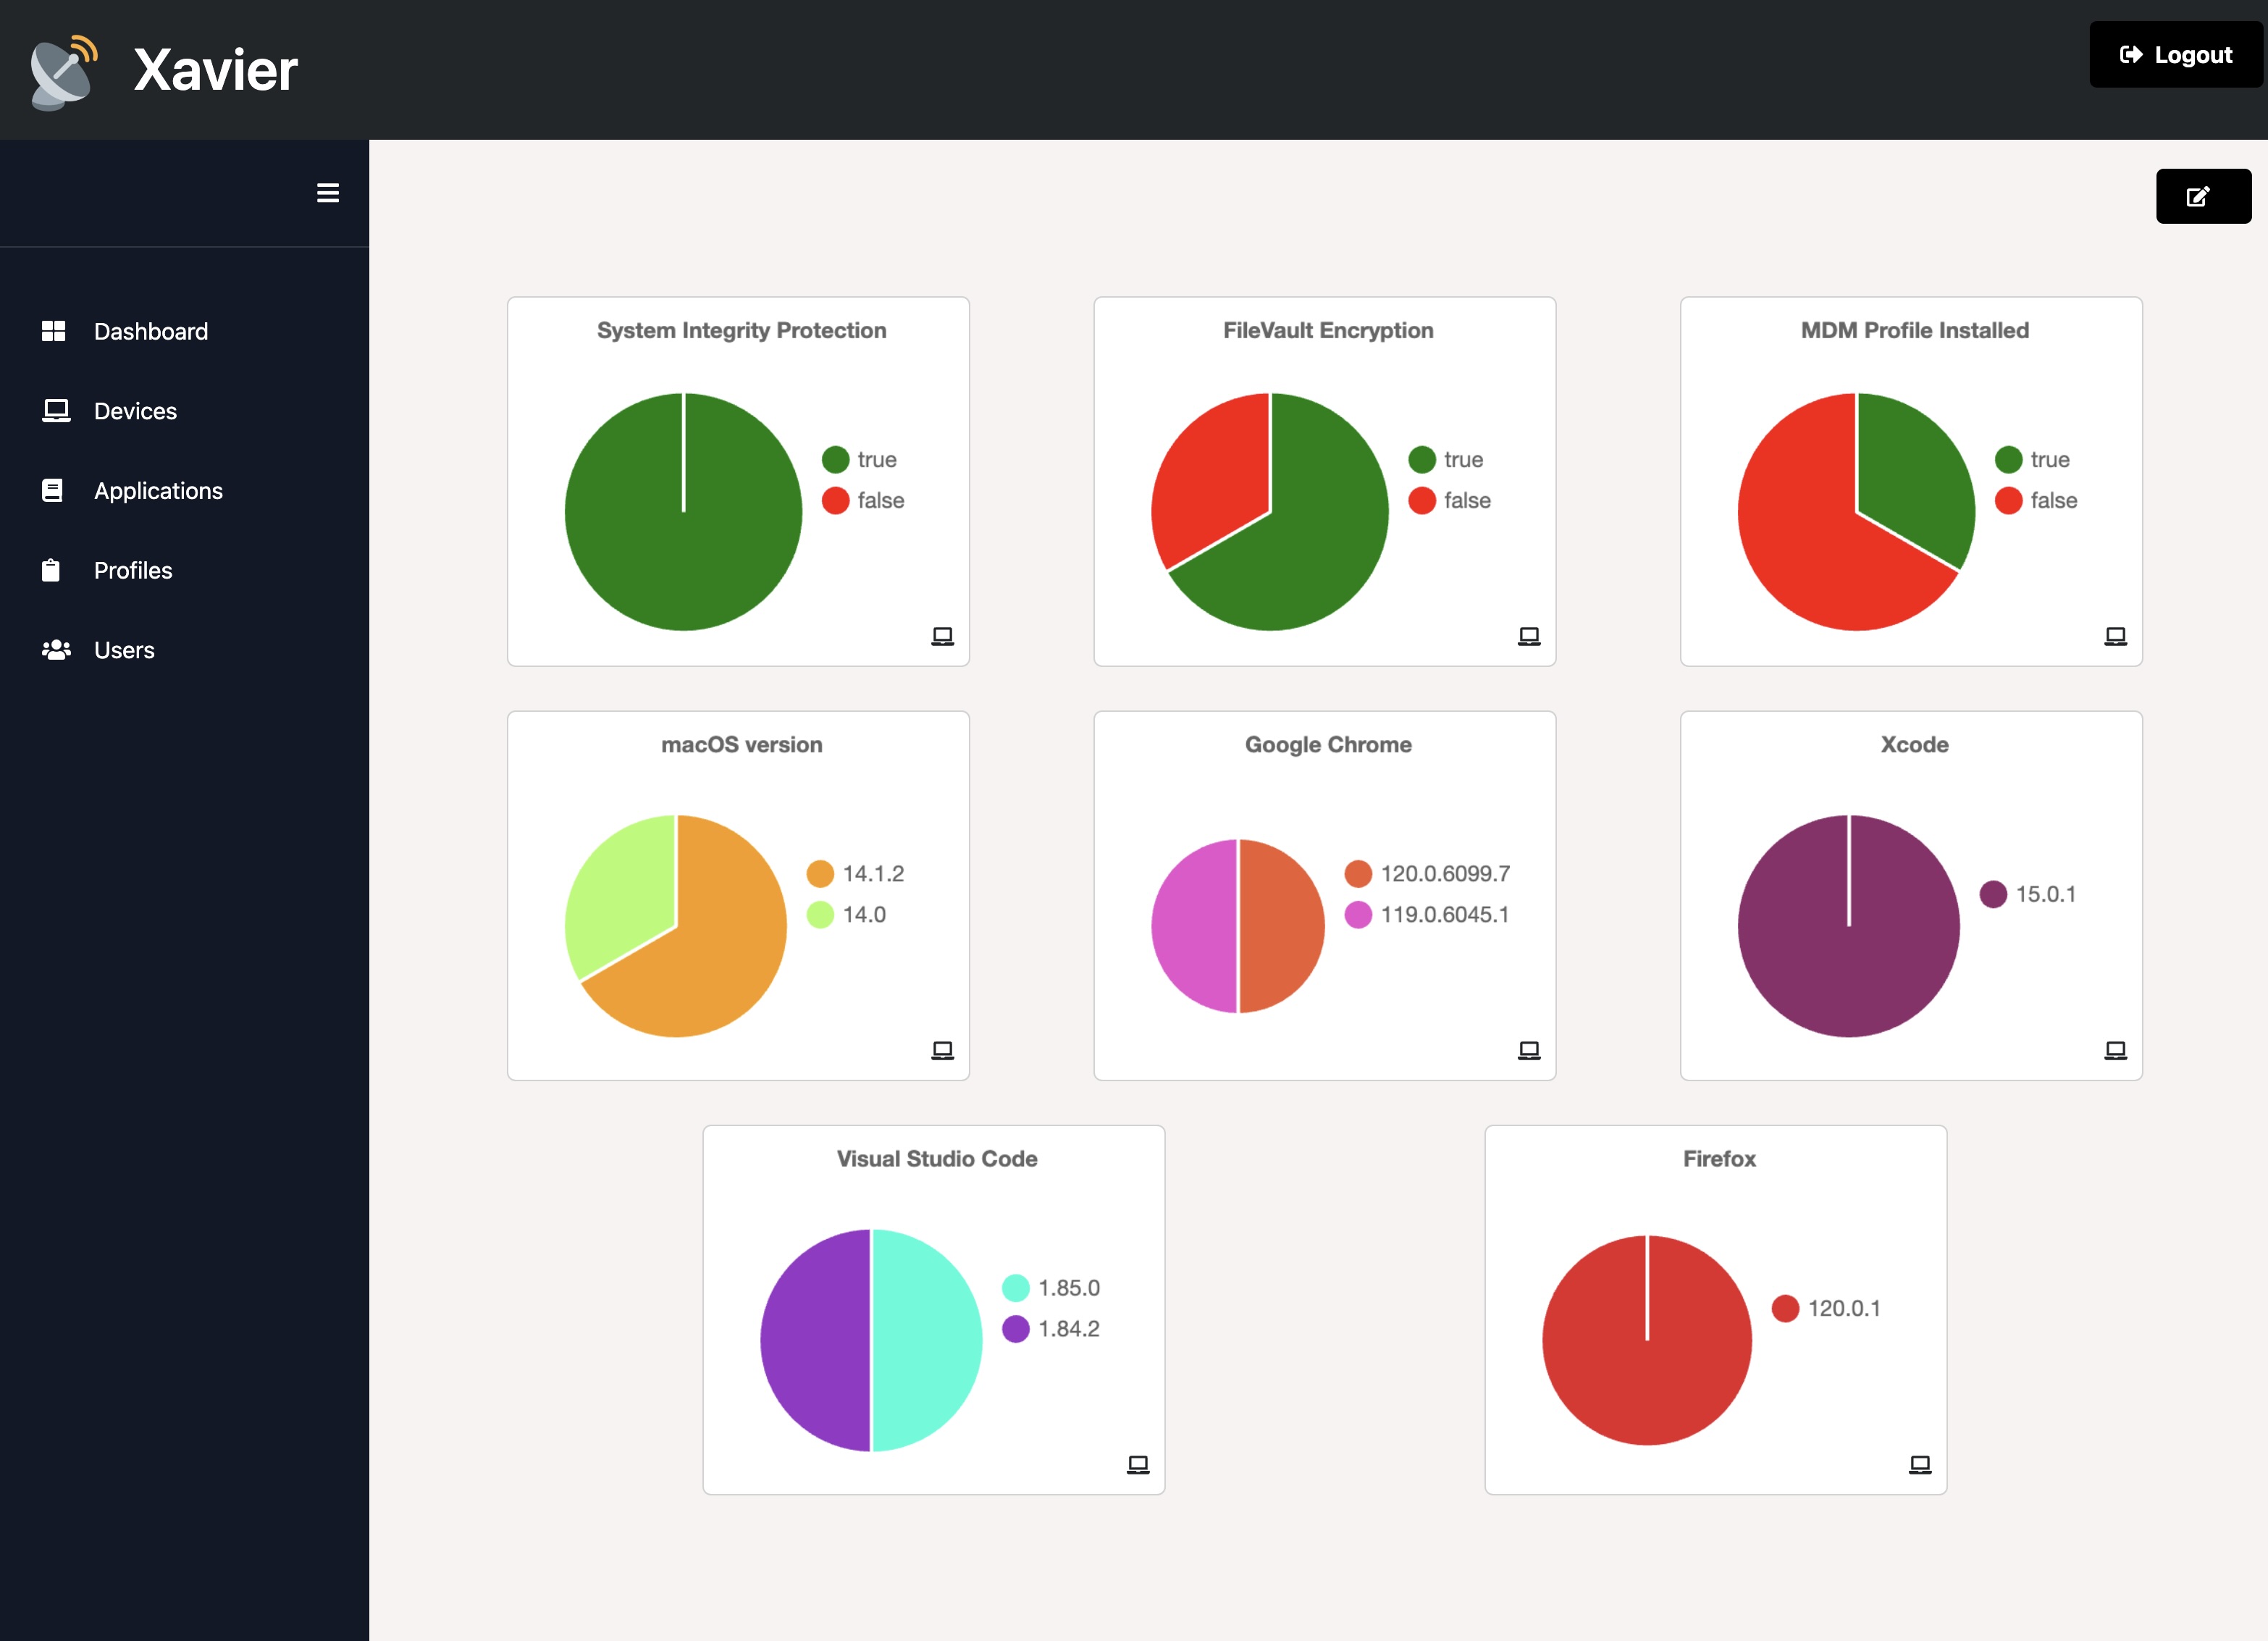
Task: Collapse the sidebar with the hamburger icon
Action: click(328, 193)
